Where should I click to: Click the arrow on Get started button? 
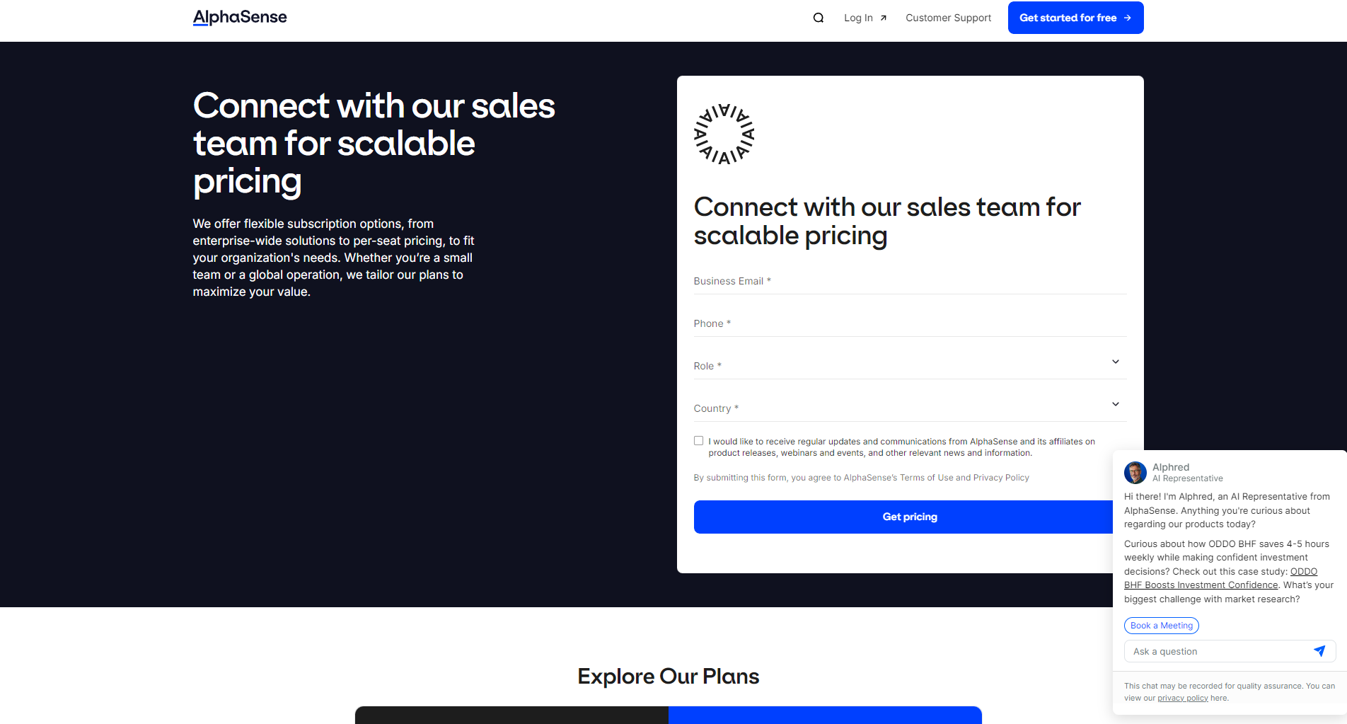coord(1128,18)
